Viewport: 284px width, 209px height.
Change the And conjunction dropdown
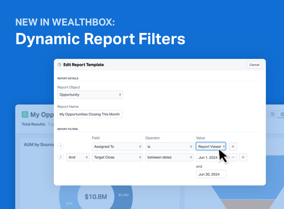[78, 157]
